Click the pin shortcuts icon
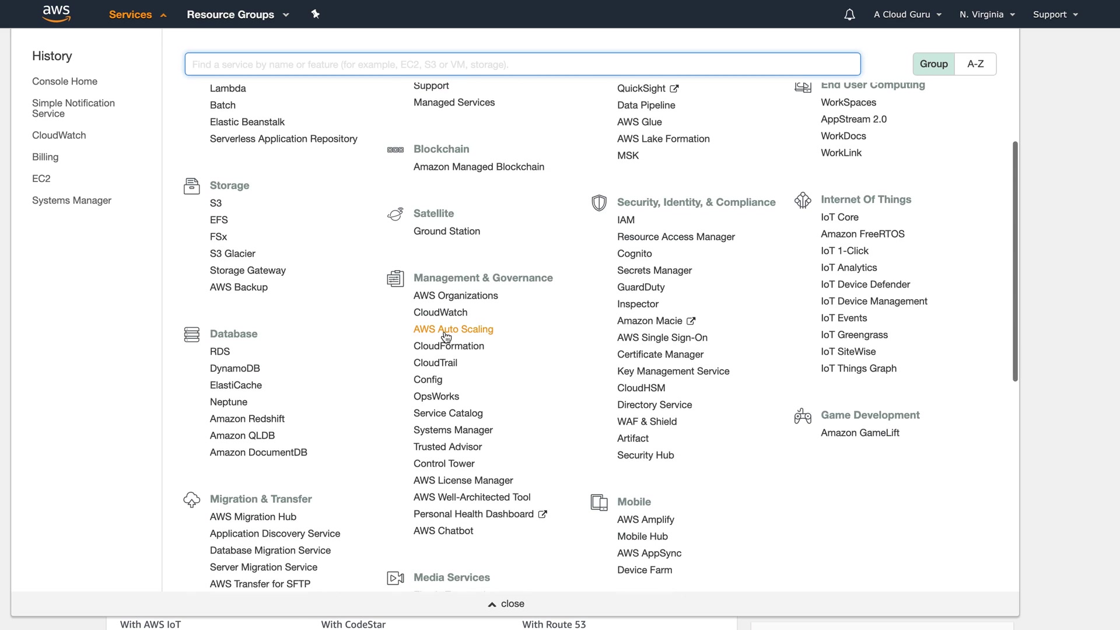Screen dimensions: 1120x630 (316, 14)
